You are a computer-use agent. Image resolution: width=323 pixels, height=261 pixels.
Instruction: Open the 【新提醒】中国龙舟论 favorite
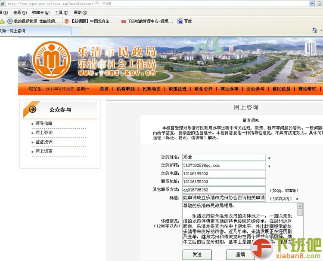(x=90, y=21)
